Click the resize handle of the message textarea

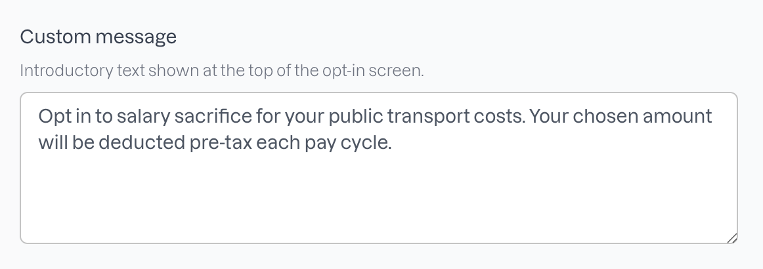point(732,238)
